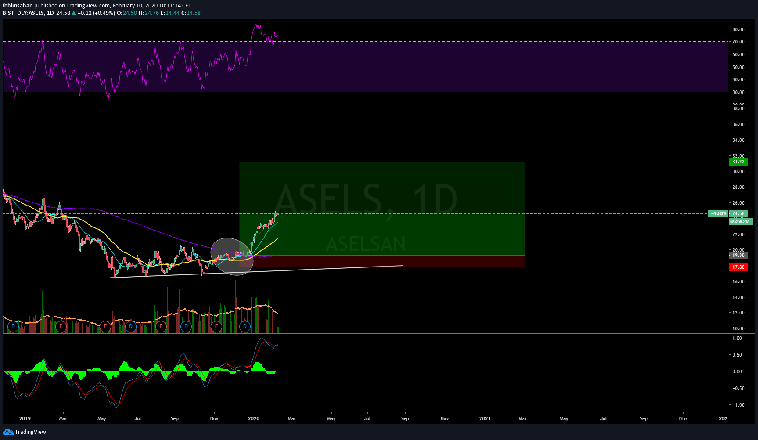Click the 05:58:47 bar countdown timer
758x440 pixels.
(740, 221)
